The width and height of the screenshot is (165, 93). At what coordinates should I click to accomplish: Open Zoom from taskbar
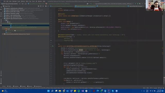117,91
